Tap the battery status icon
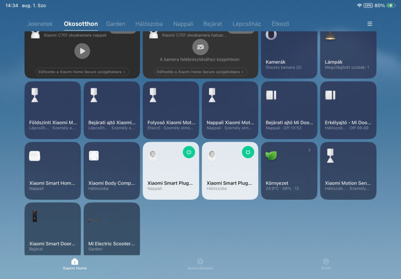Viewport: 401px width, 279px height. (x=391, y=6)
